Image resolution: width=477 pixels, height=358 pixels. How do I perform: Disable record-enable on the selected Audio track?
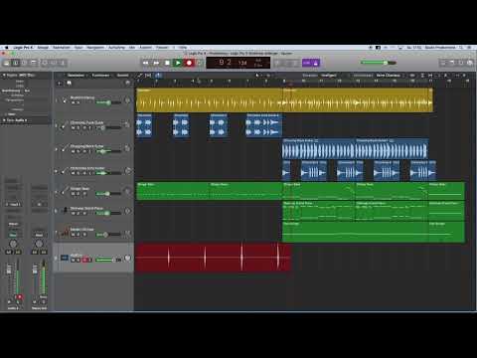[84, 260]
